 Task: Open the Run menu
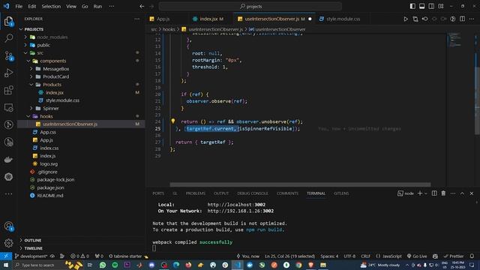tap(97, 6)
